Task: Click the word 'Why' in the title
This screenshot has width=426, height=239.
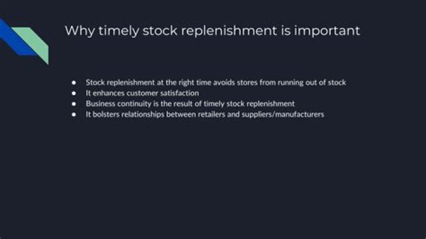Action: [80, 31]
